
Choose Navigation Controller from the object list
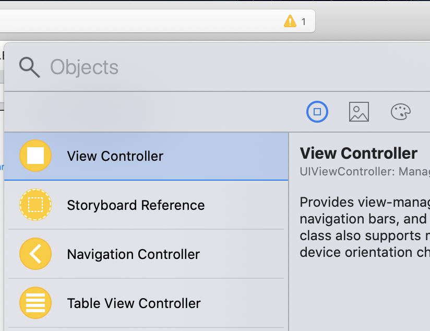tap(134, 254)
